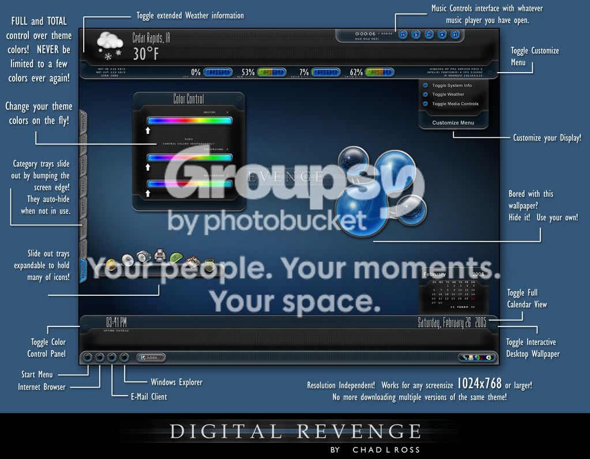Toggle the interactive wallpaper corner button
Image resolution: width=590 pixels, height=459 pixels.
[493, 326]
